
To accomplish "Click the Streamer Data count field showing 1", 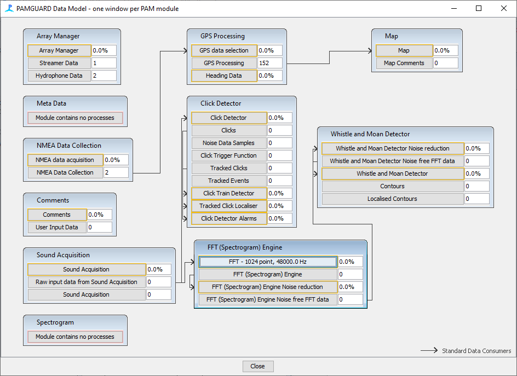I will (104, 63).
